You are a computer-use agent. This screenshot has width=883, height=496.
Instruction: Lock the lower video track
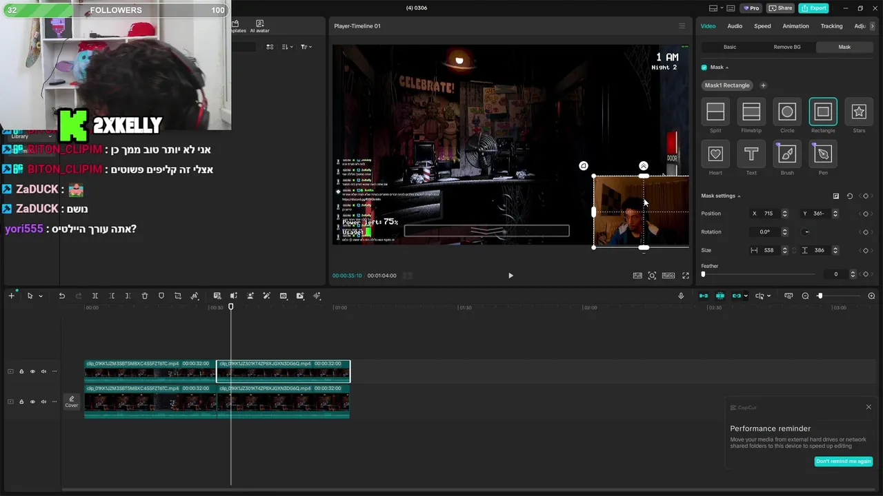coord(21,402)
